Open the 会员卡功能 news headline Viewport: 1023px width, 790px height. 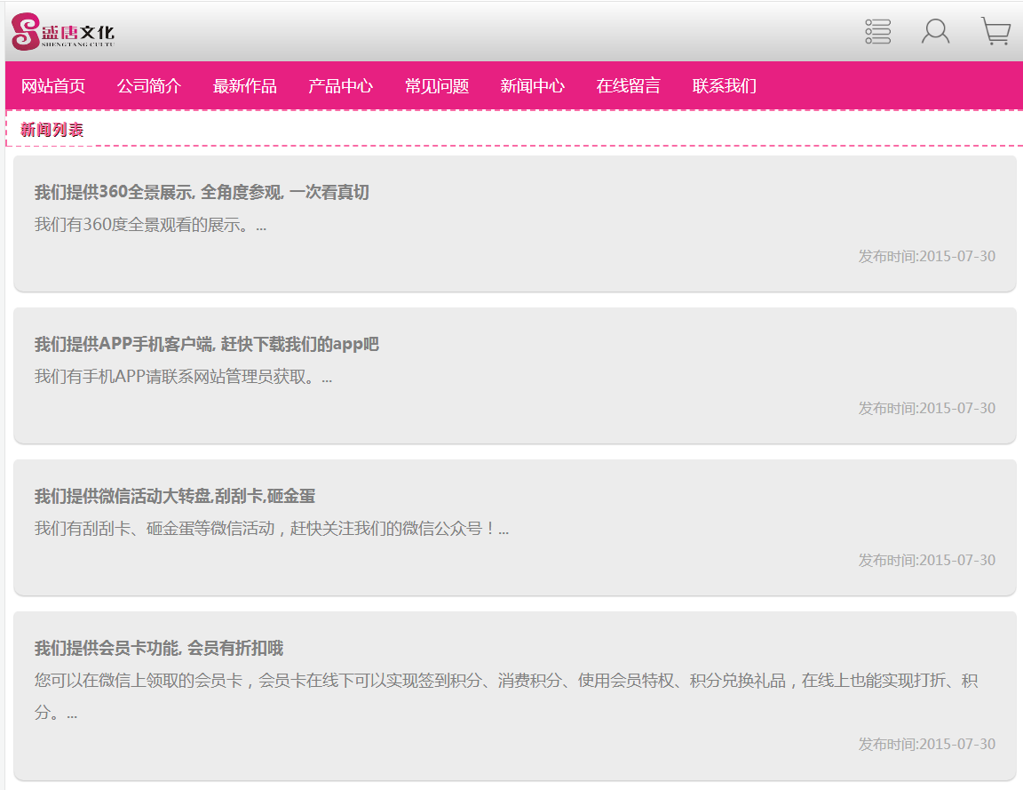(159, 649)
